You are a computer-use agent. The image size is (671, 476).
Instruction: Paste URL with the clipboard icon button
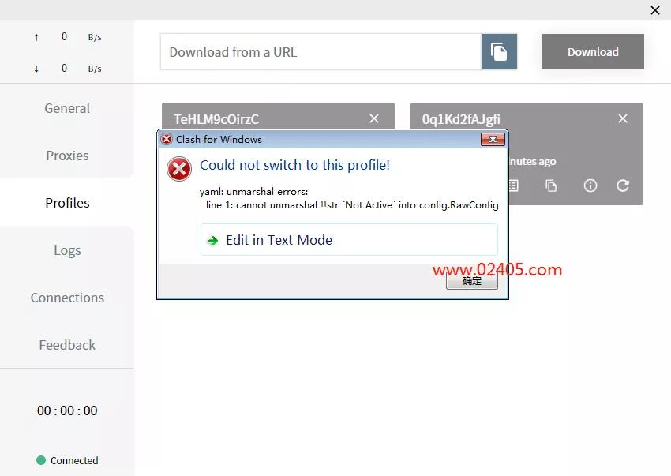(499, 52)
